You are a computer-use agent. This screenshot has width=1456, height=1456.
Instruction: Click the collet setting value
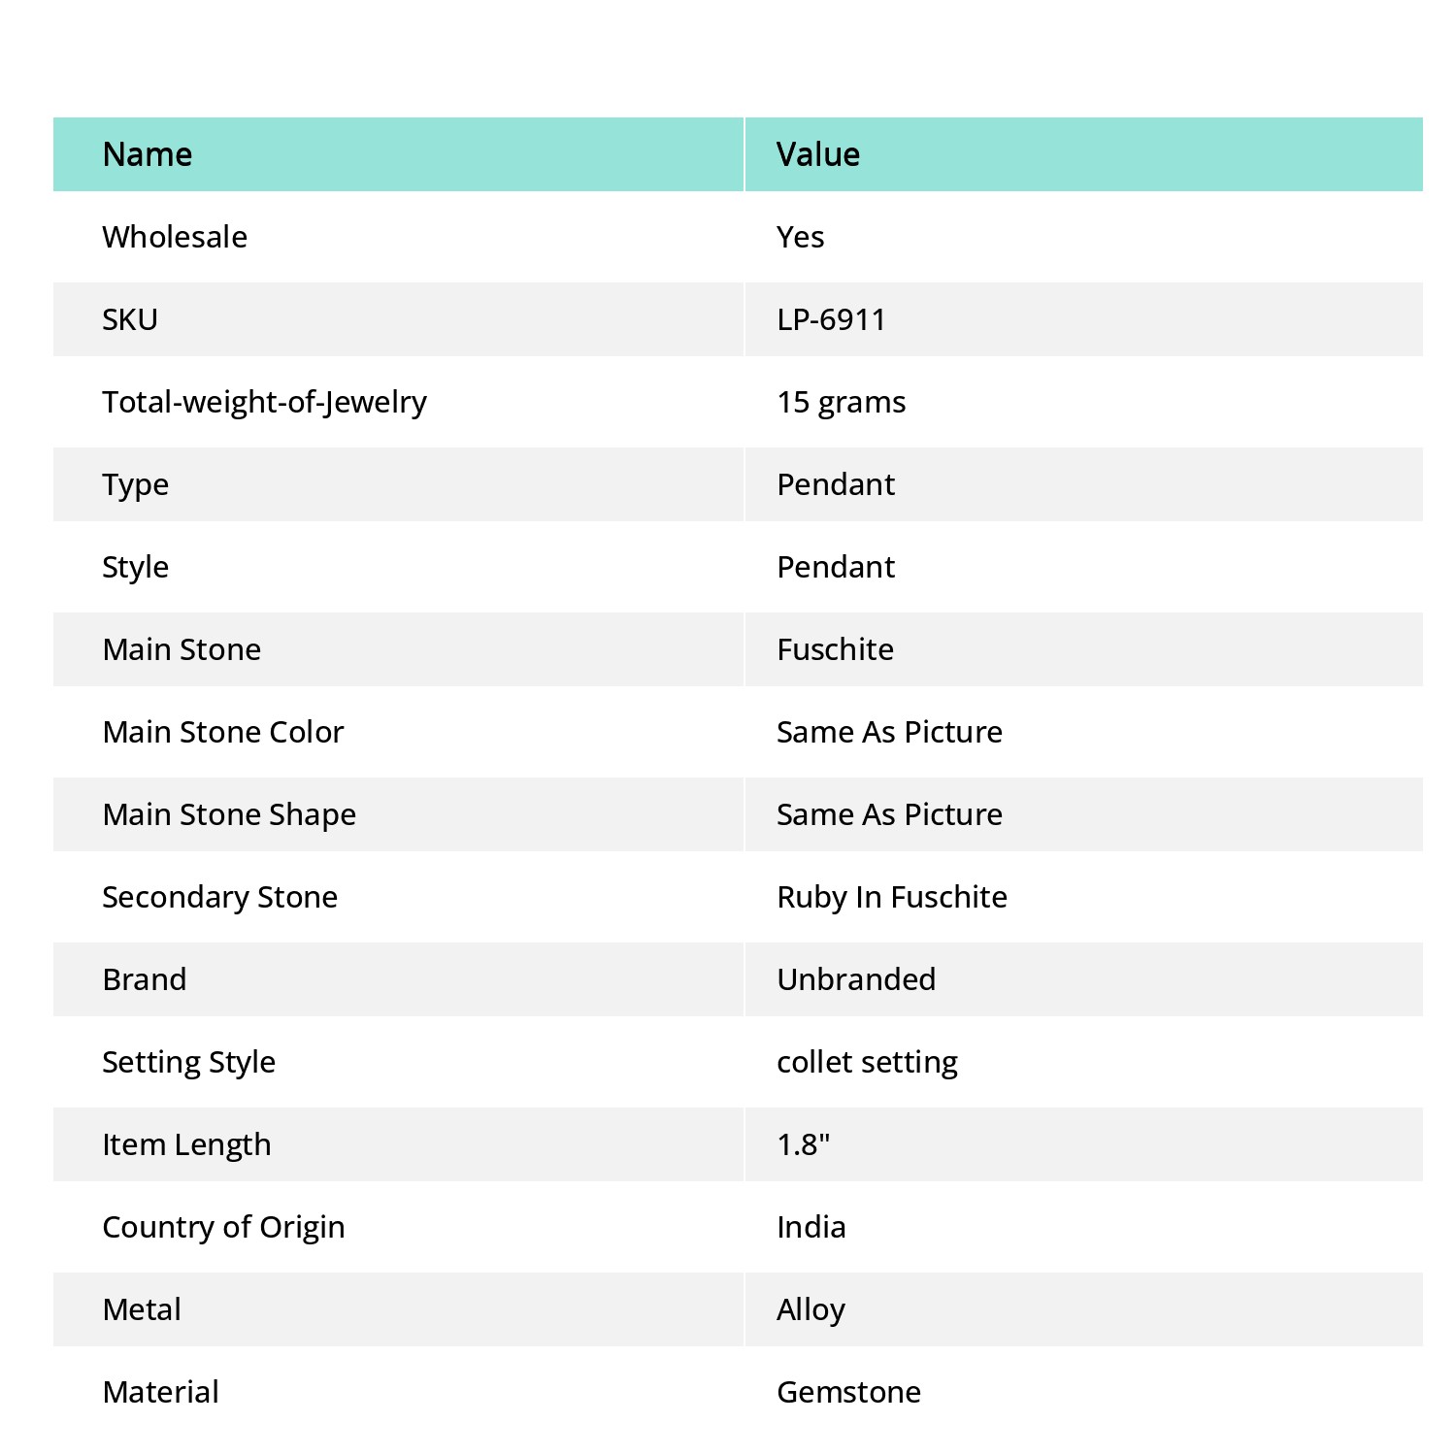(x=868, y=1063)
